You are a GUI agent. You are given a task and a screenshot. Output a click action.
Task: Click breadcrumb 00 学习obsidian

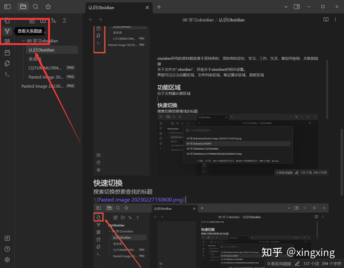tap(198, 20)
